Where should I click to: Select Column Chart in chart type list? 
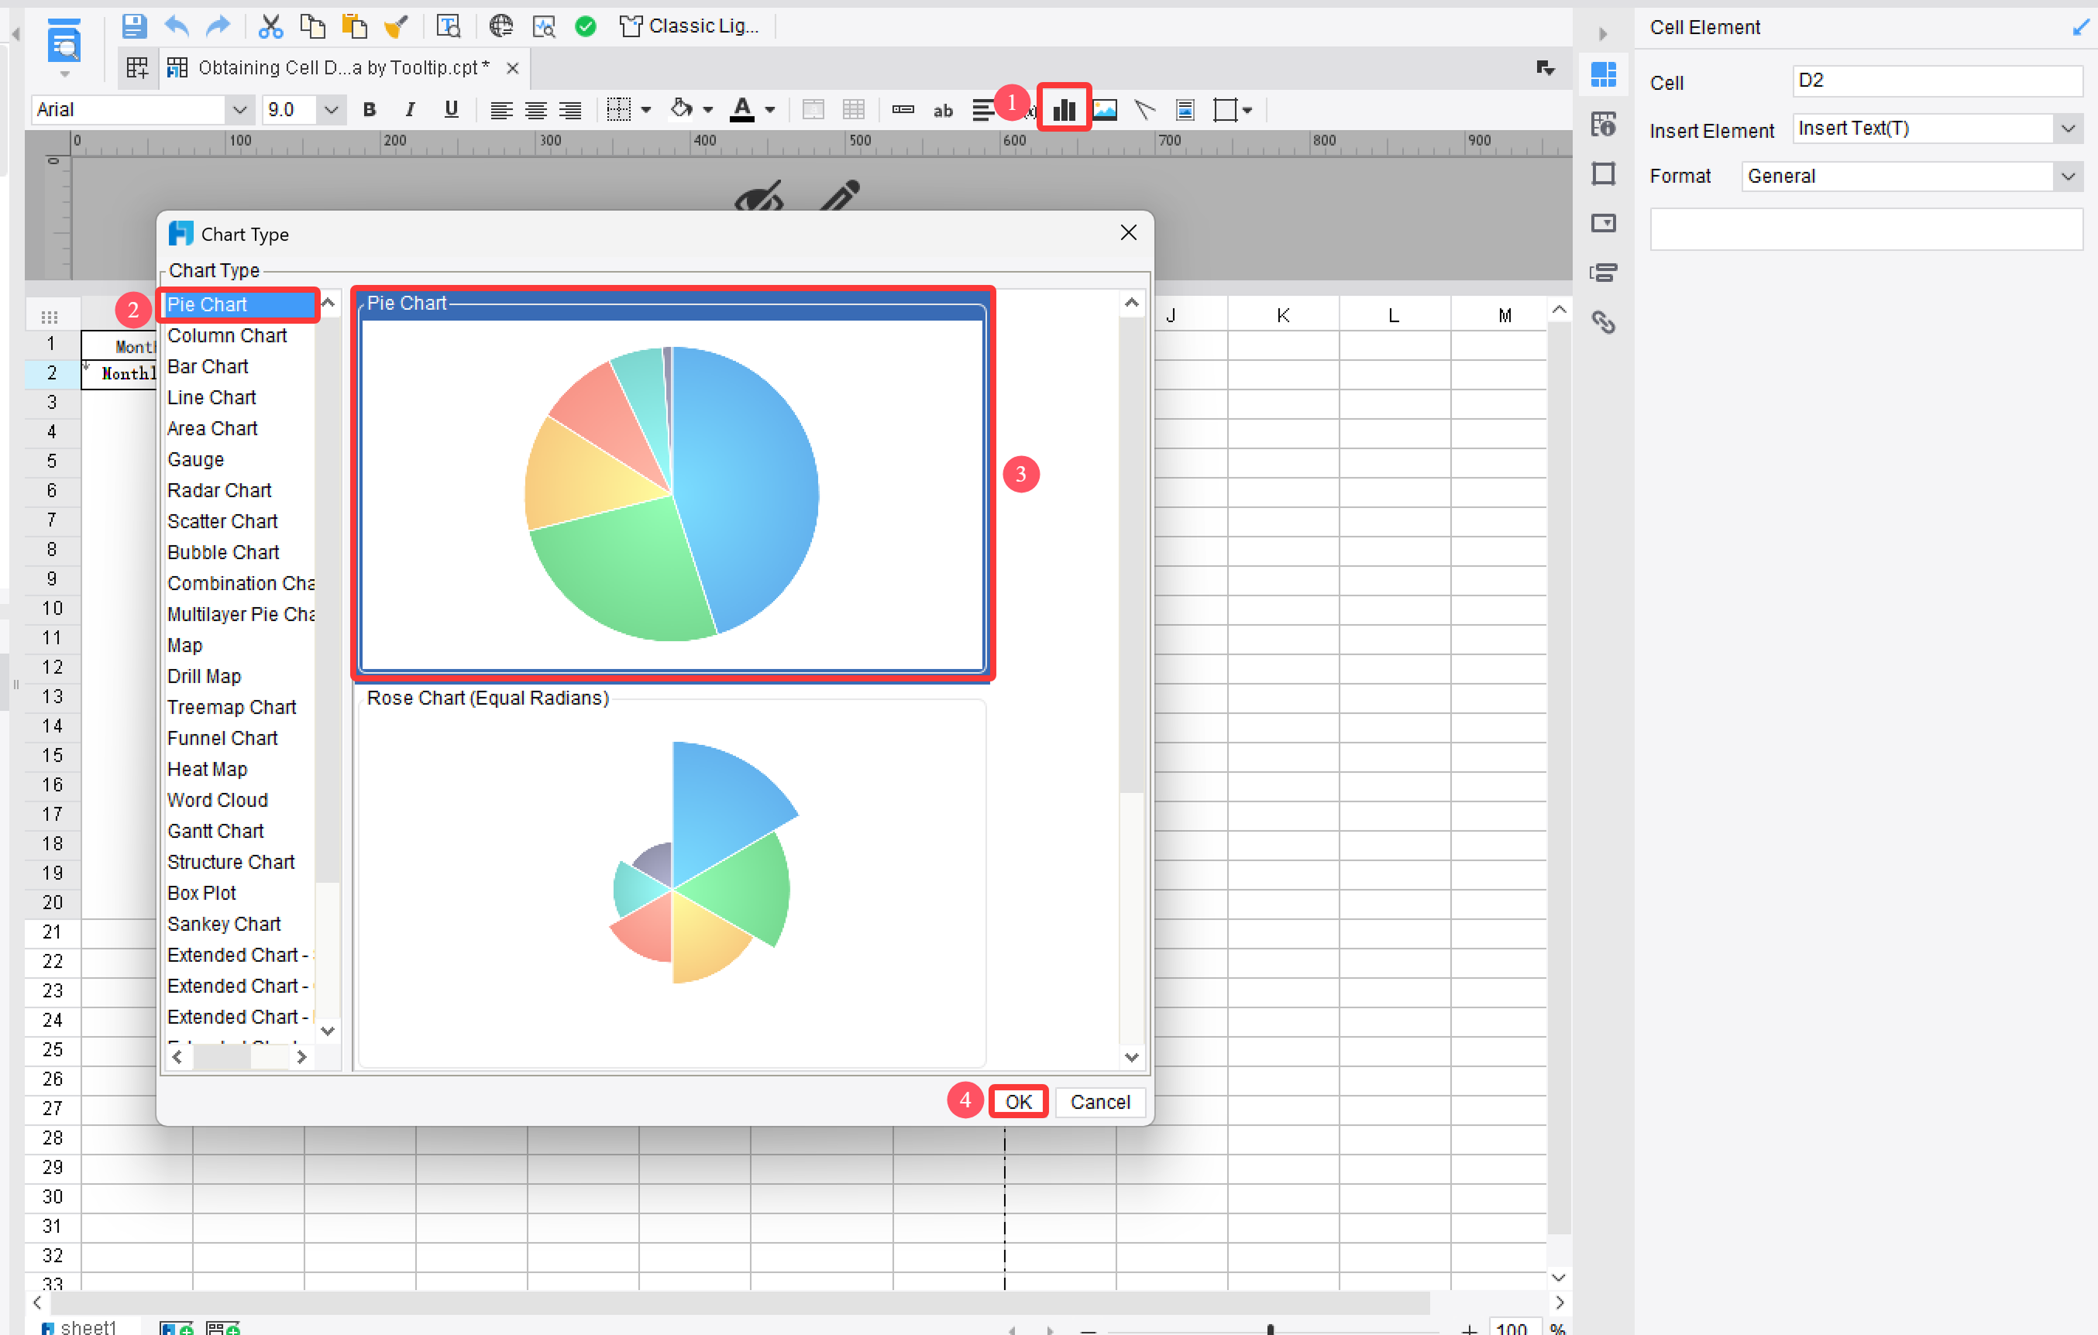click(x=226, y=335)
